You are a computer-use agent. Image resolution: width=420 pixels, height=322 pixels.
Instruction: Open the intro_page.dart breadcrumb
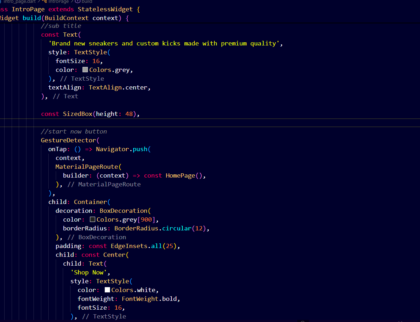[x=19, y=2]
